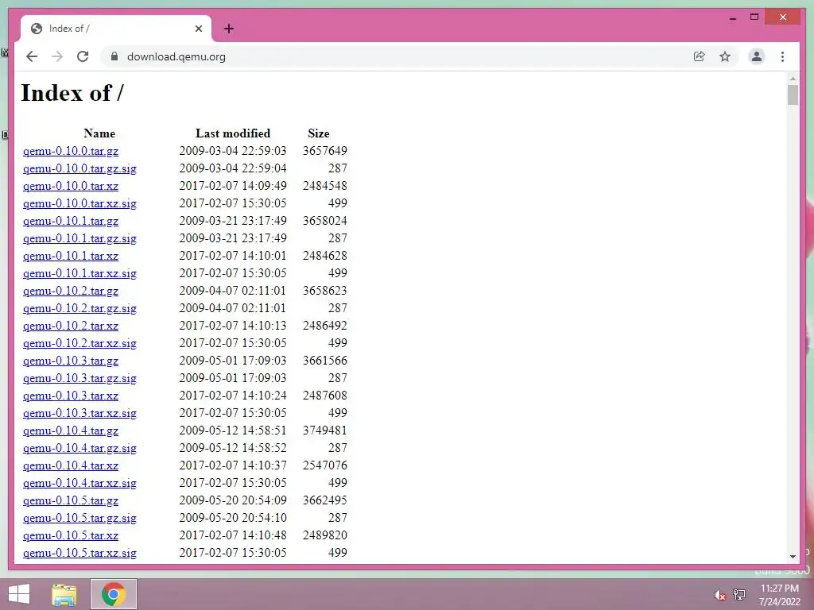
Task: Click the "Size" column header
Action: point(318,133)
